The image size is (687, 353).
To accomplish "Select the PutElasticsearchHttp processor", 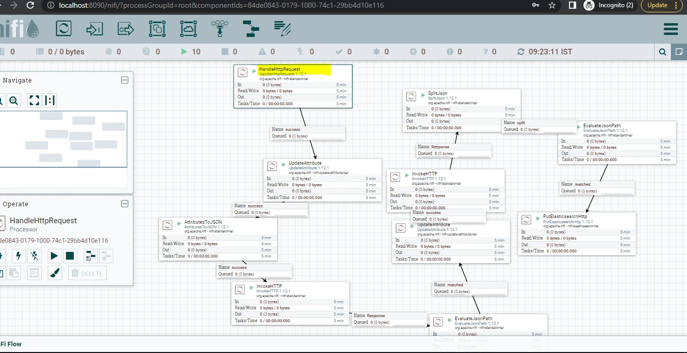I will click(577, 234).
